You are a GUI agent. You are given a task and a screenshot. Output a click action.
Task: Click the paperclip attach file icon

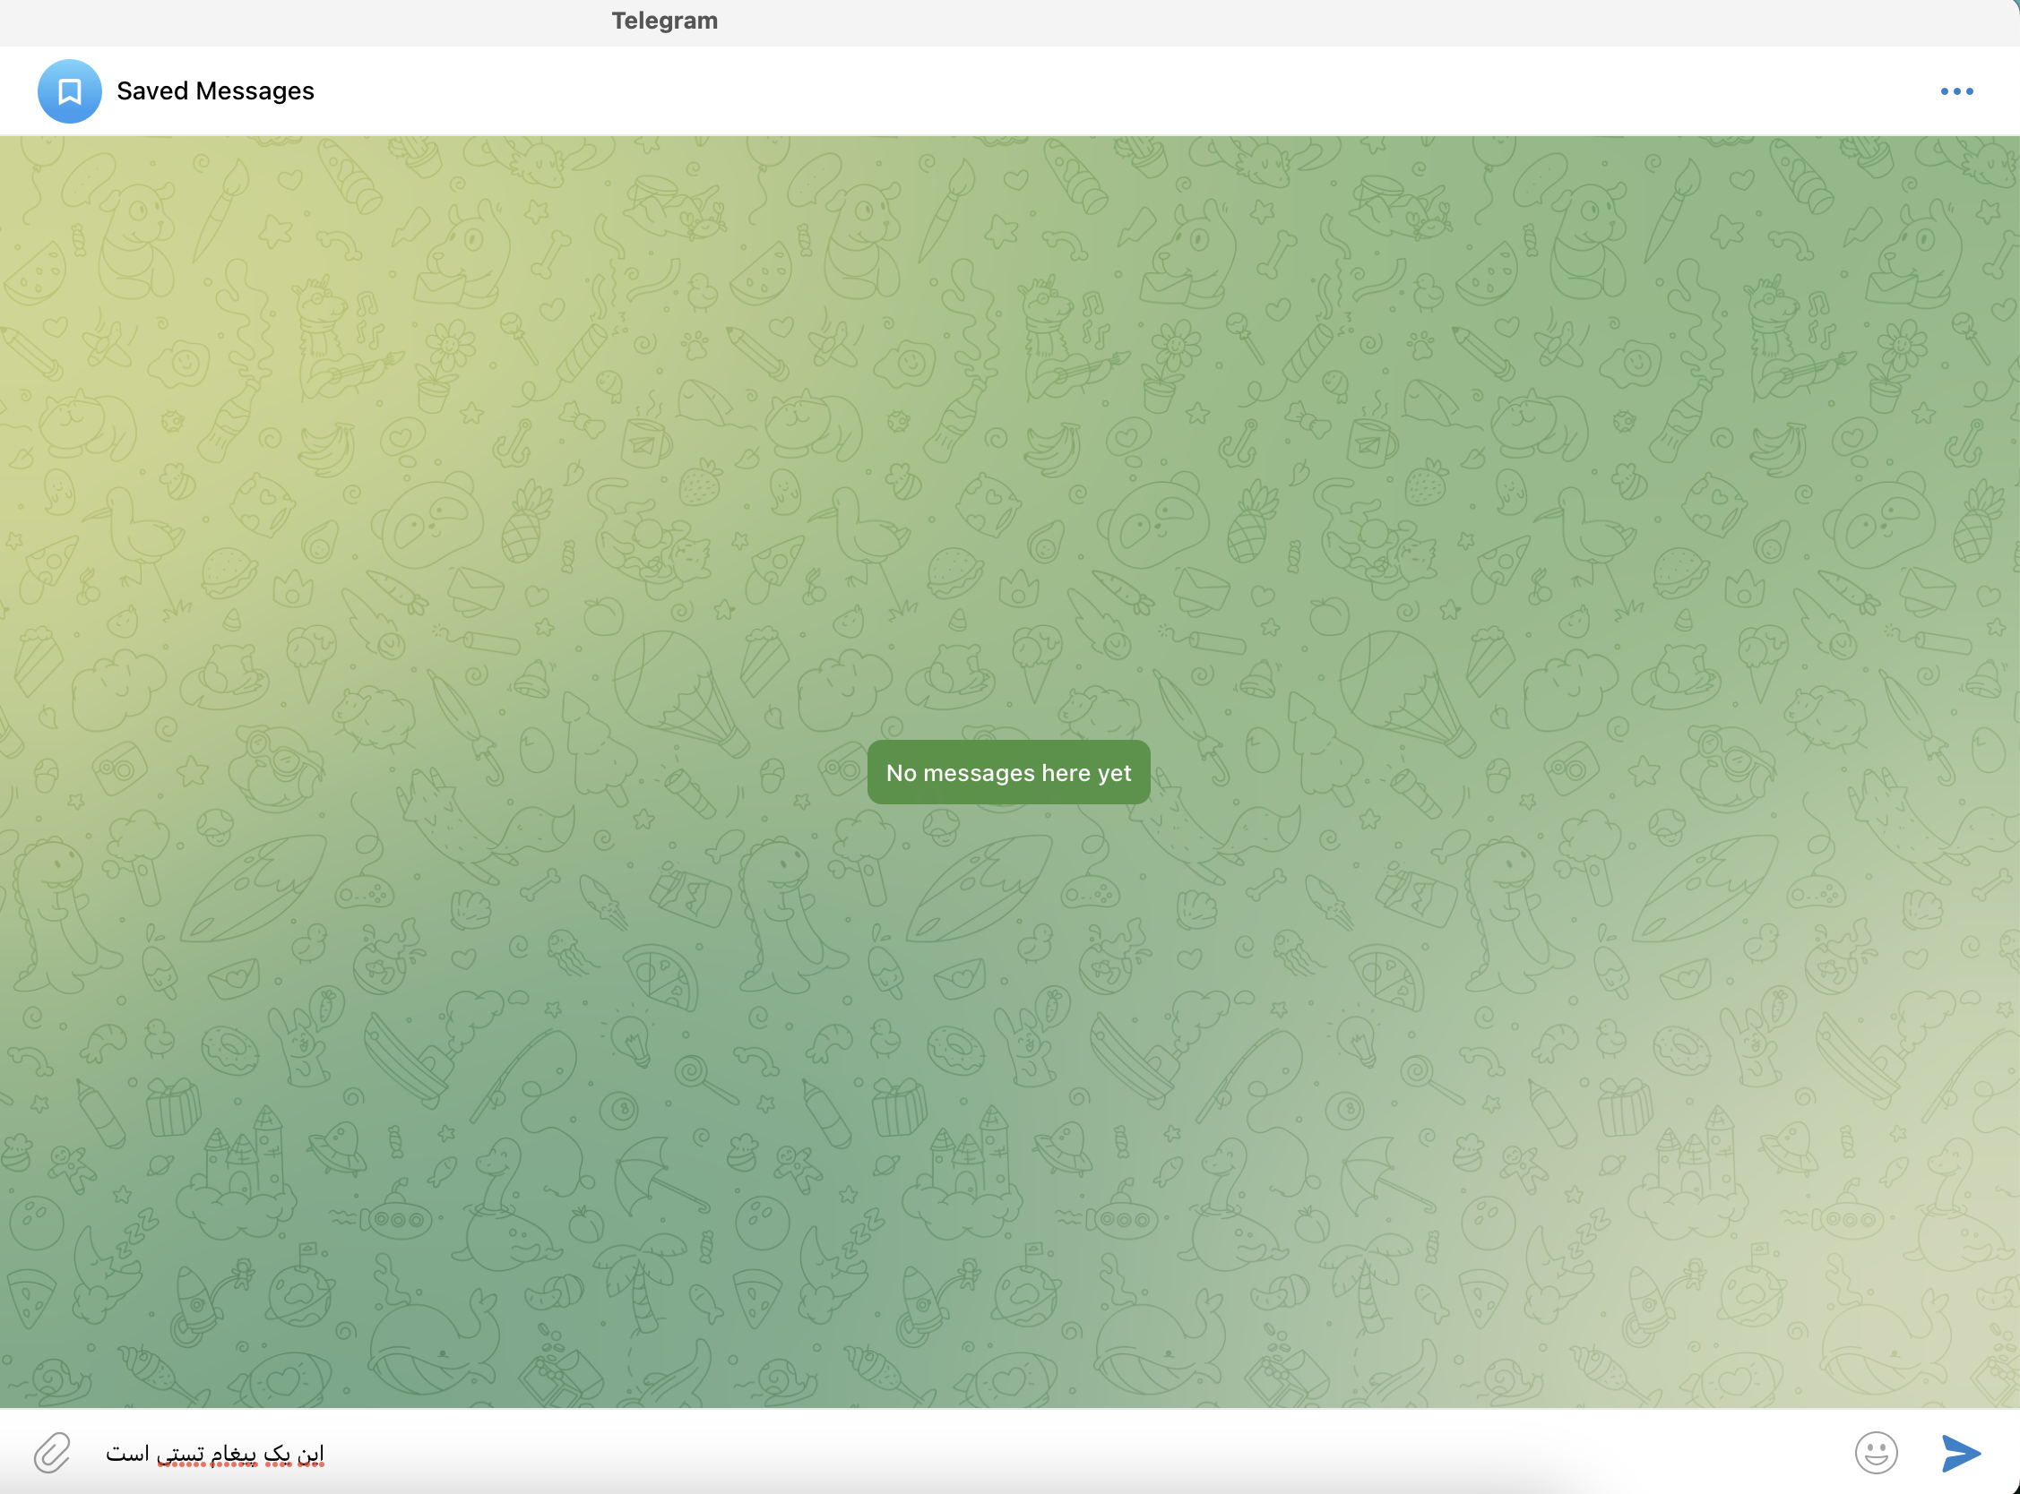(52, 1454)
